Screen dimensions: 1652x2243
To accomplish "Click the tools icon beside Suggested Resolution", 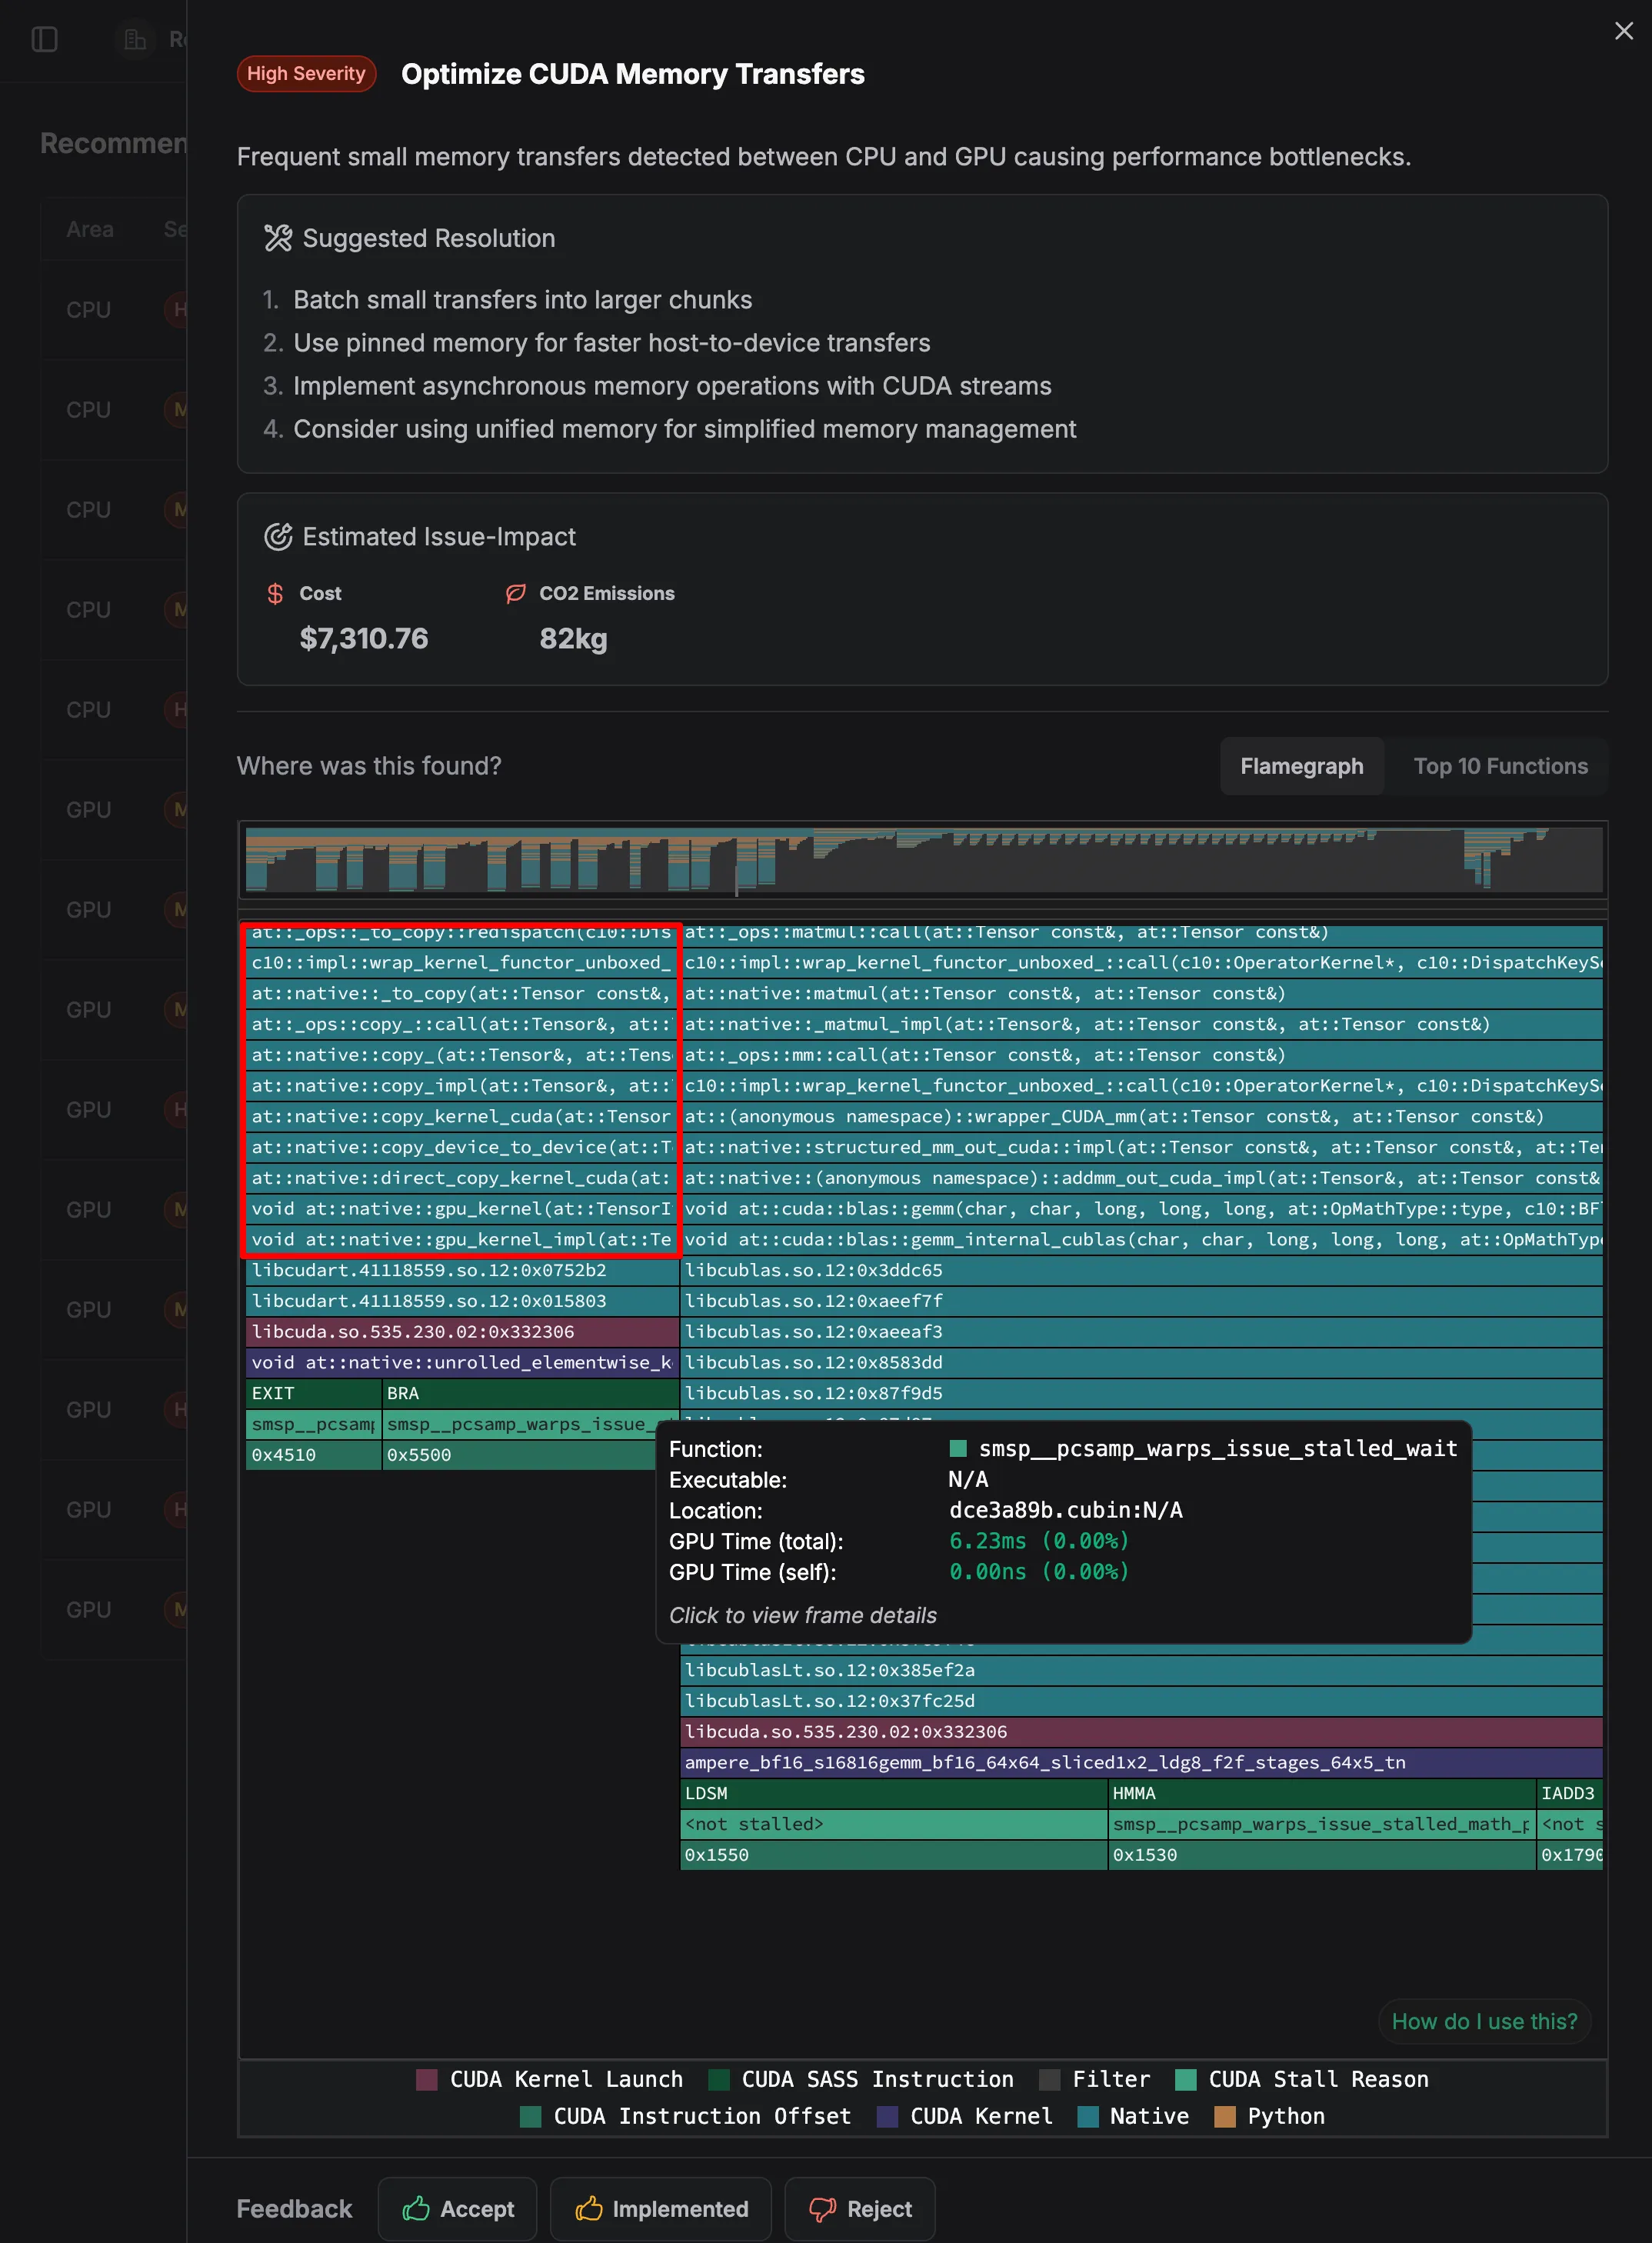I will tap(279, 237).
